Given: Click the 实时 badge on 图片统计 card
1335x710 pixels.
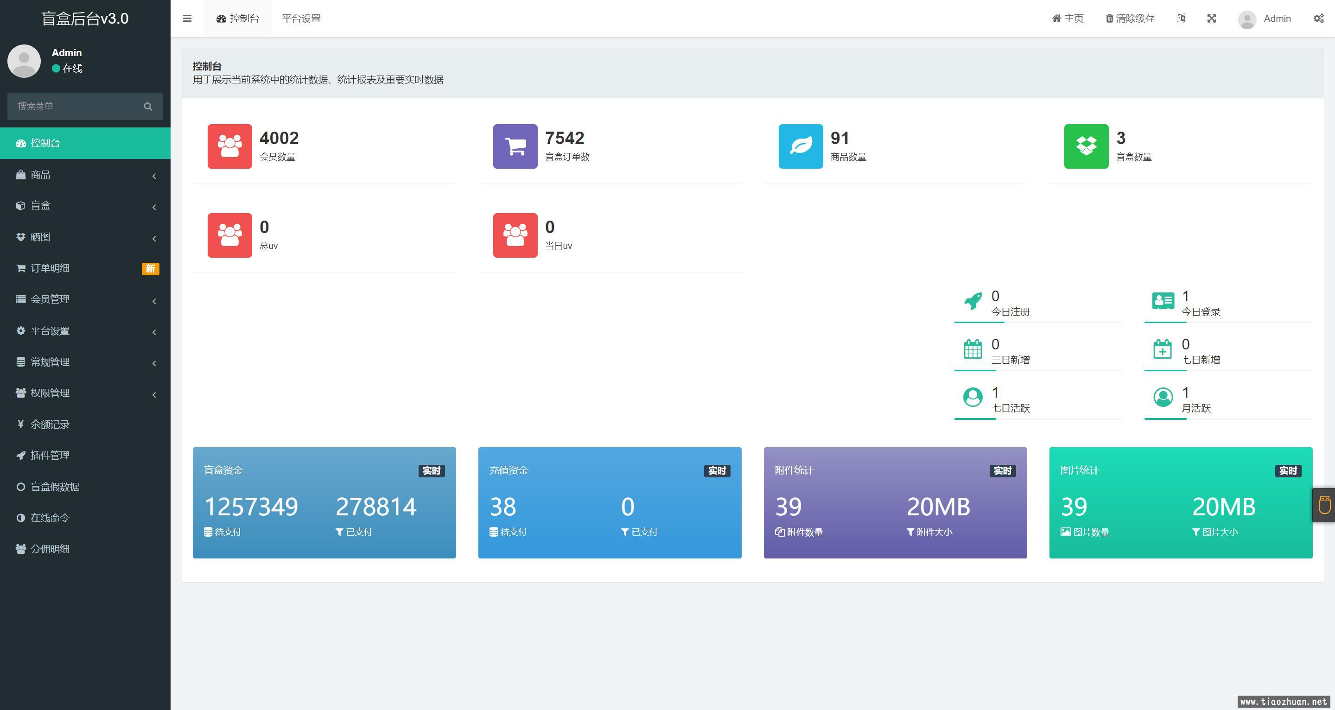Looking at the screenshot, I should coord(1288,470).
